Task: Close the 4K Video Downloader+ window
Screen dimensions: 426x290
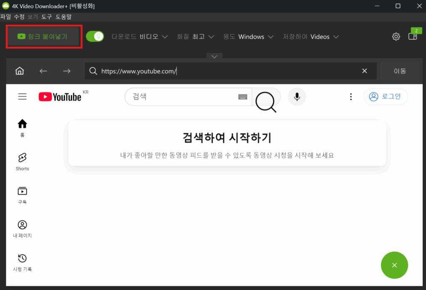Action: tap(419, 6)
